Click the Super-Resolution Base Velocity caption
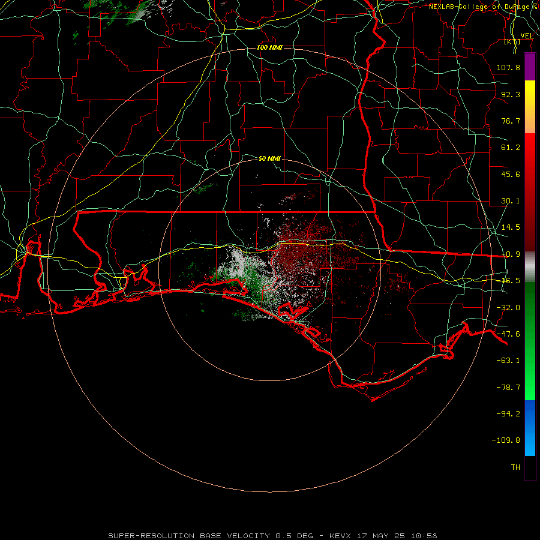The width and height of the screenshot is (540, 540). tap(272, 536)
